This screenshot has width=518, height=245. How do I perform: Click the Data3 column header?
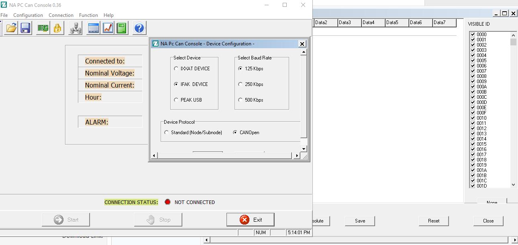[x=350, y=23]
